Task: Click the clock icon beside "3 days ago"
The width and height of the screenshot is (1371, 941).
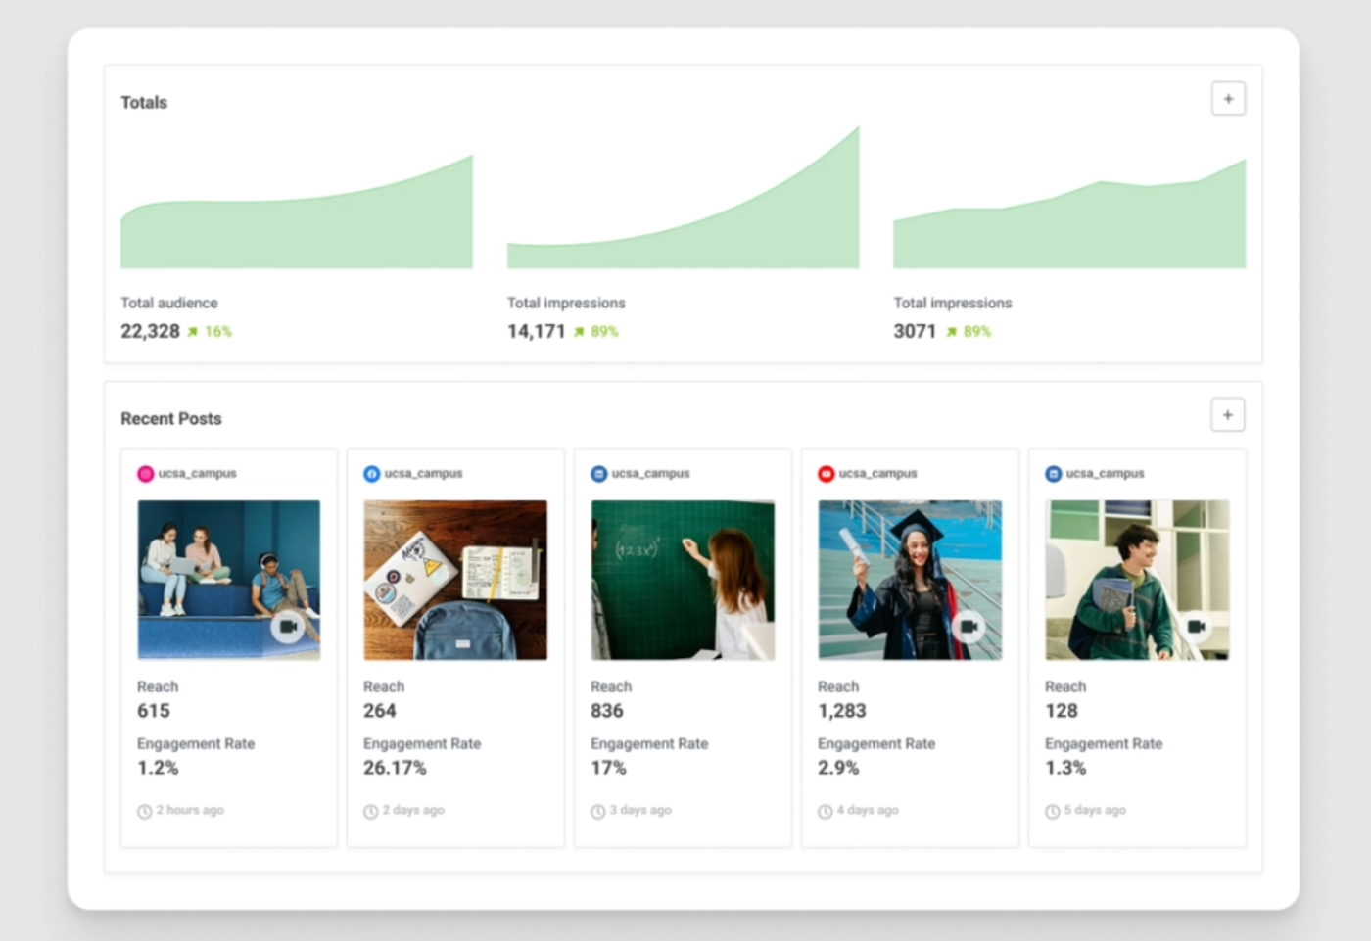Action: (597, 811)
